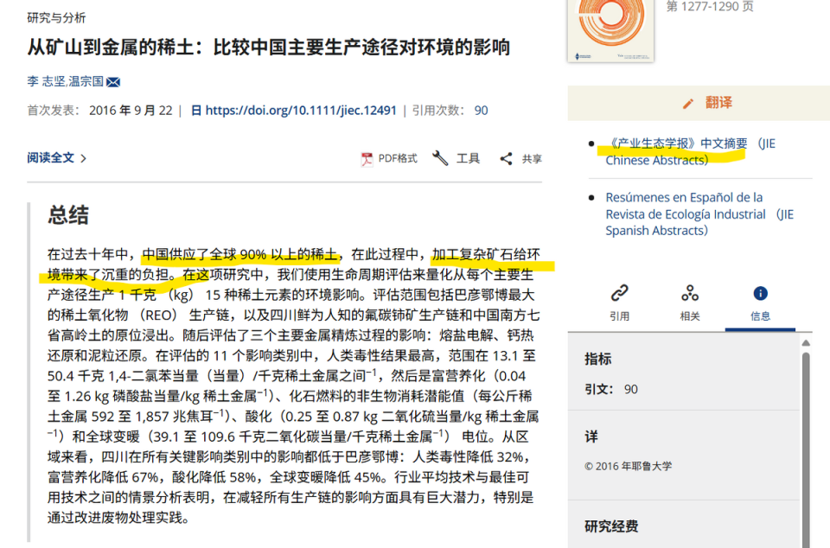The width and height of the screenshot is (830, 548).
Task: Click the 总结 abstract heading
Action: (x=68, y=215)
